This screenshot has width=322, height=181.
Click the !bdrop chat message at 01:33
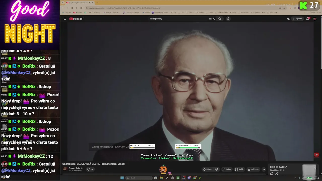(45, 86)
